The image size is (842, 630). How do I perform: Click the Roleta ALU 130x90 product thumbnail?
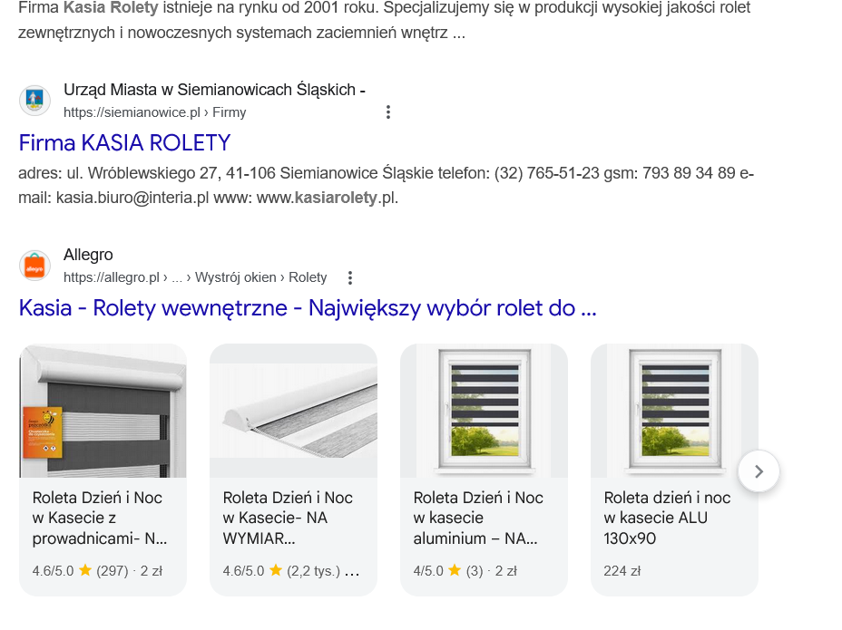point(673,411)
